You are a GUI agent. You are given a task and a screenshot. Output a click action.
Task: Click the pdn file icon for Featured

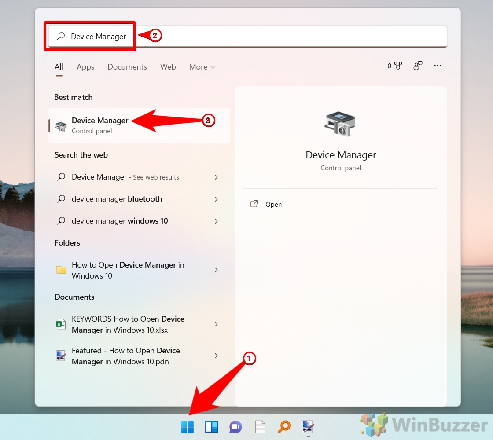coord(61,356)
